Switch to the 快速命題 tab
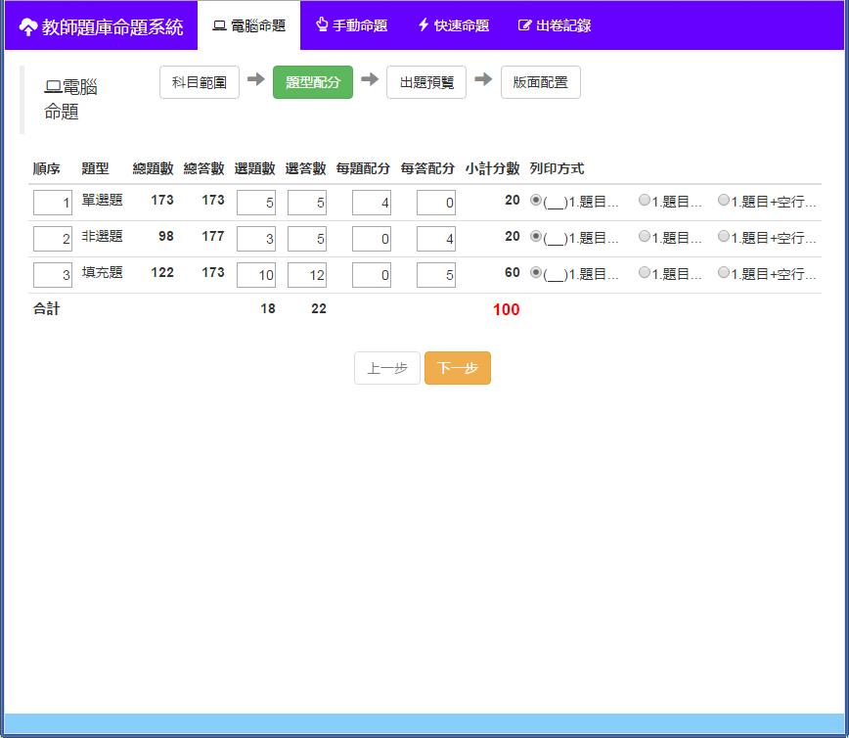Viewport: 849px width, 738px height. click(453, 25)
